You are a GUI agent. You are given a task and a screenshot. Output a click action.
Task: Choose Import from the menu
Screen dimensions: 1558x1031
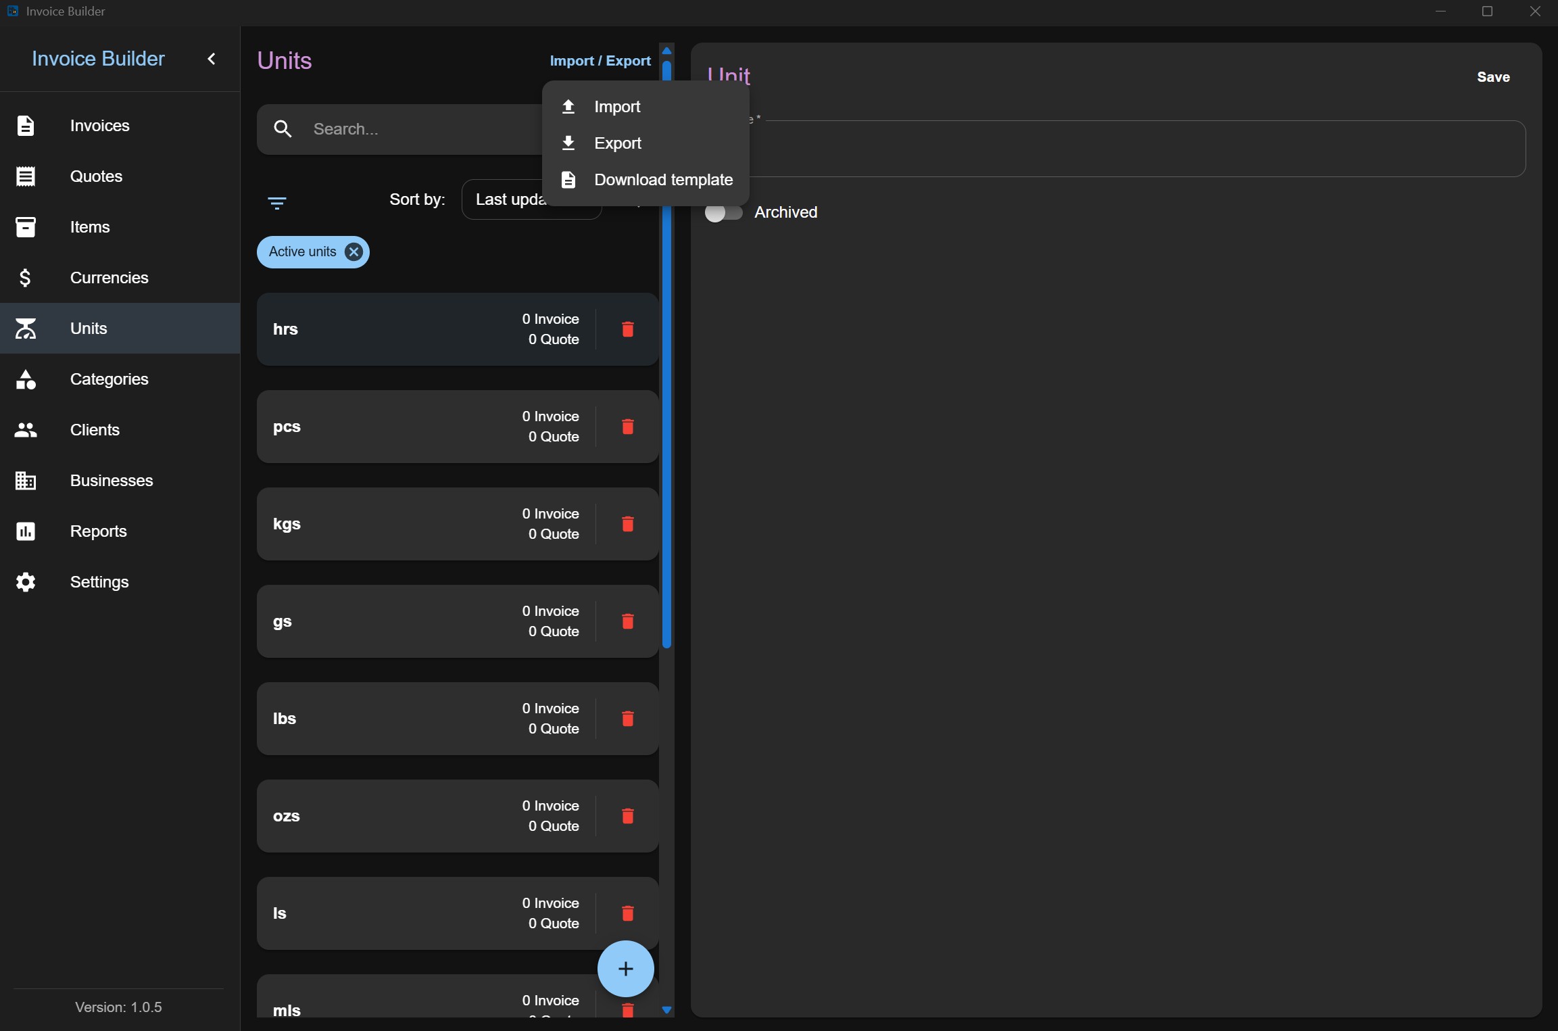646,107
